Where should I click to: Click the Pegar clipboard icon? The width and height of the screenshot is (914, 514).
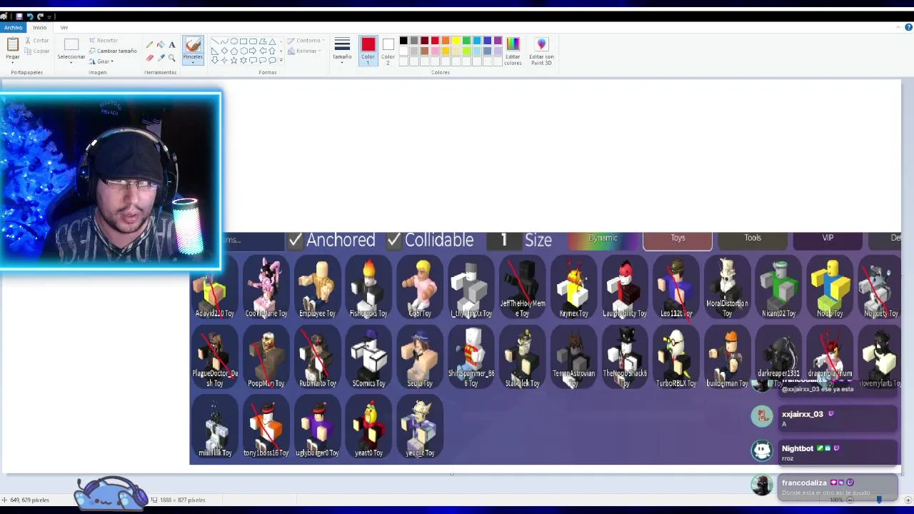[12, 45]
